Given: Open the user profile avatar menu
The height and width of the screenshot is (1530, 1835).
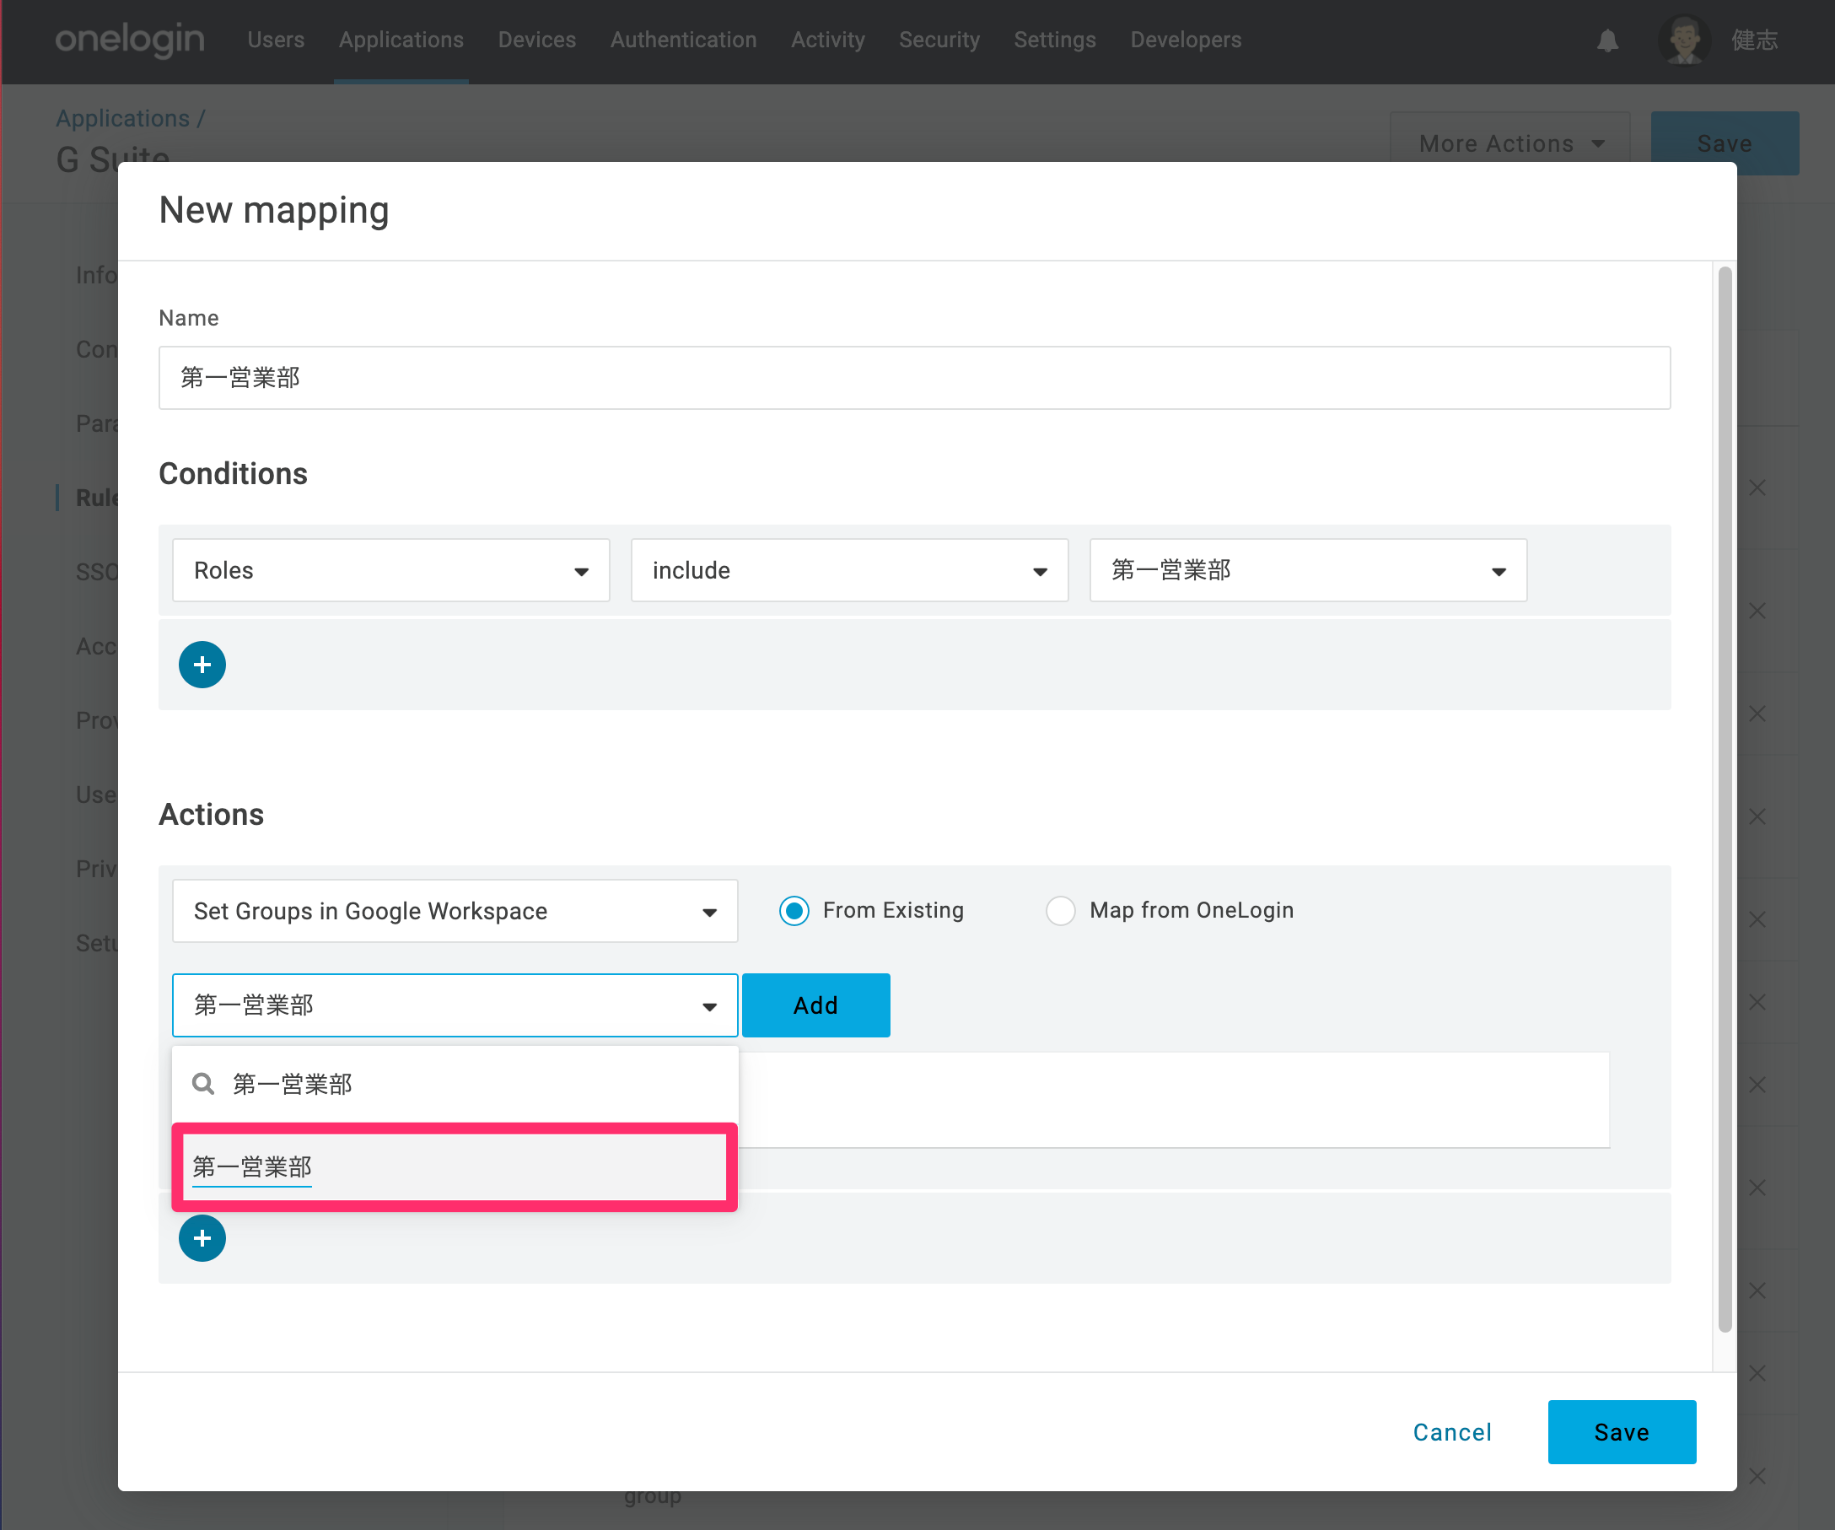Looking at the screenshot, I should [x=1684, y=40].
